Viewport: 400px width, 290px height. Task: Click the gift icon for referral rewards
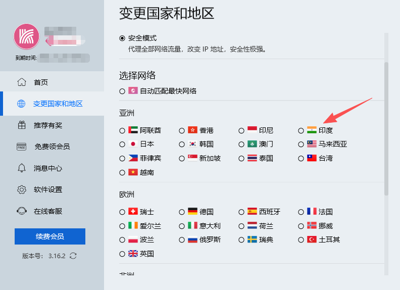(21, 125)
